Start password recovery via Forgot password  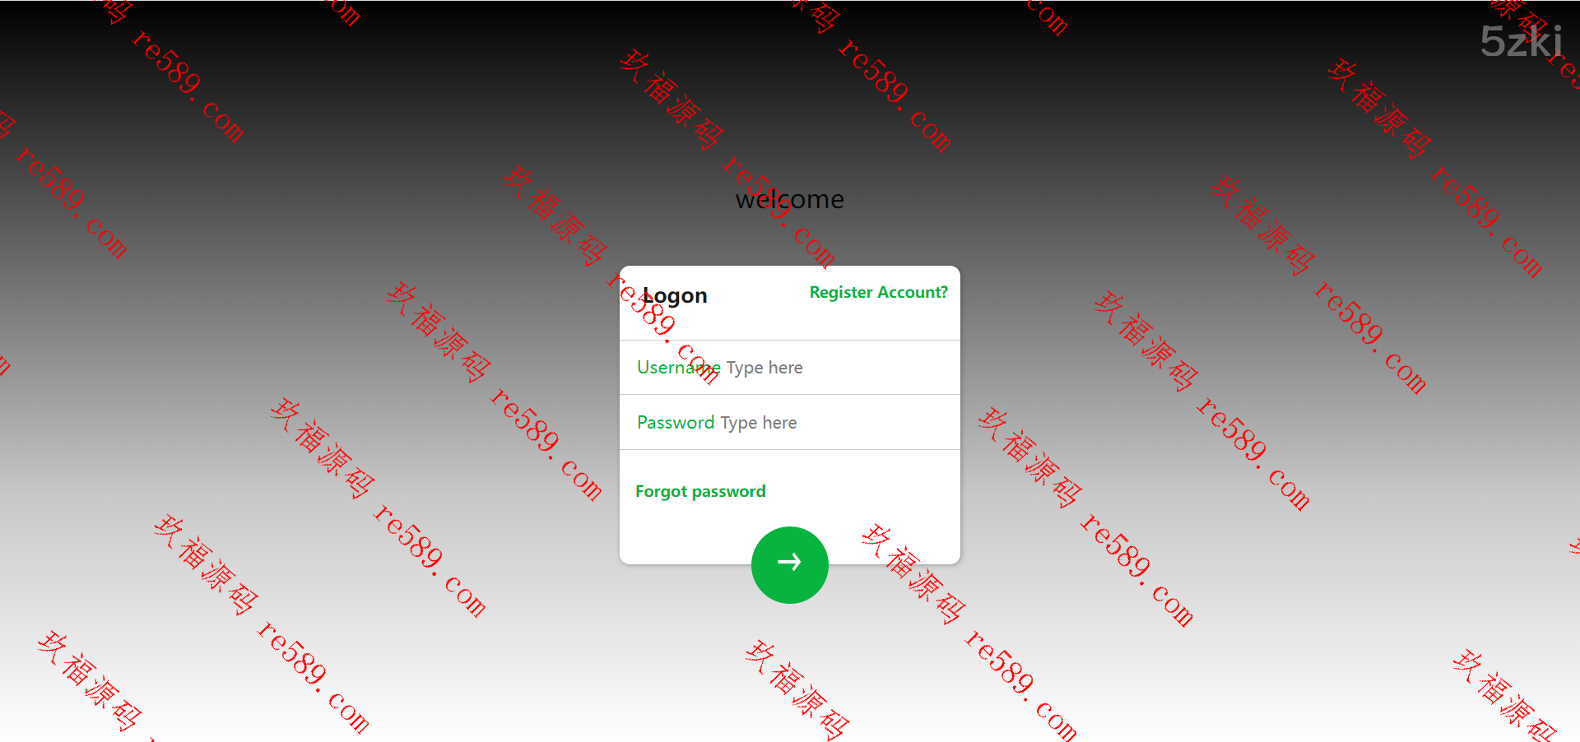click(700, 491)
